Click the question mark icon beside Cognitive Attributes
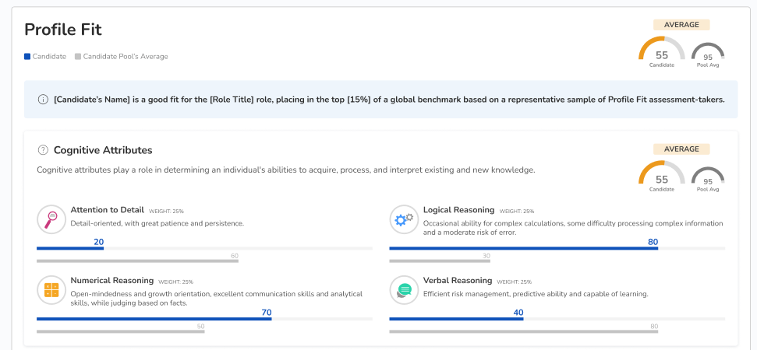 pos(43,150)
